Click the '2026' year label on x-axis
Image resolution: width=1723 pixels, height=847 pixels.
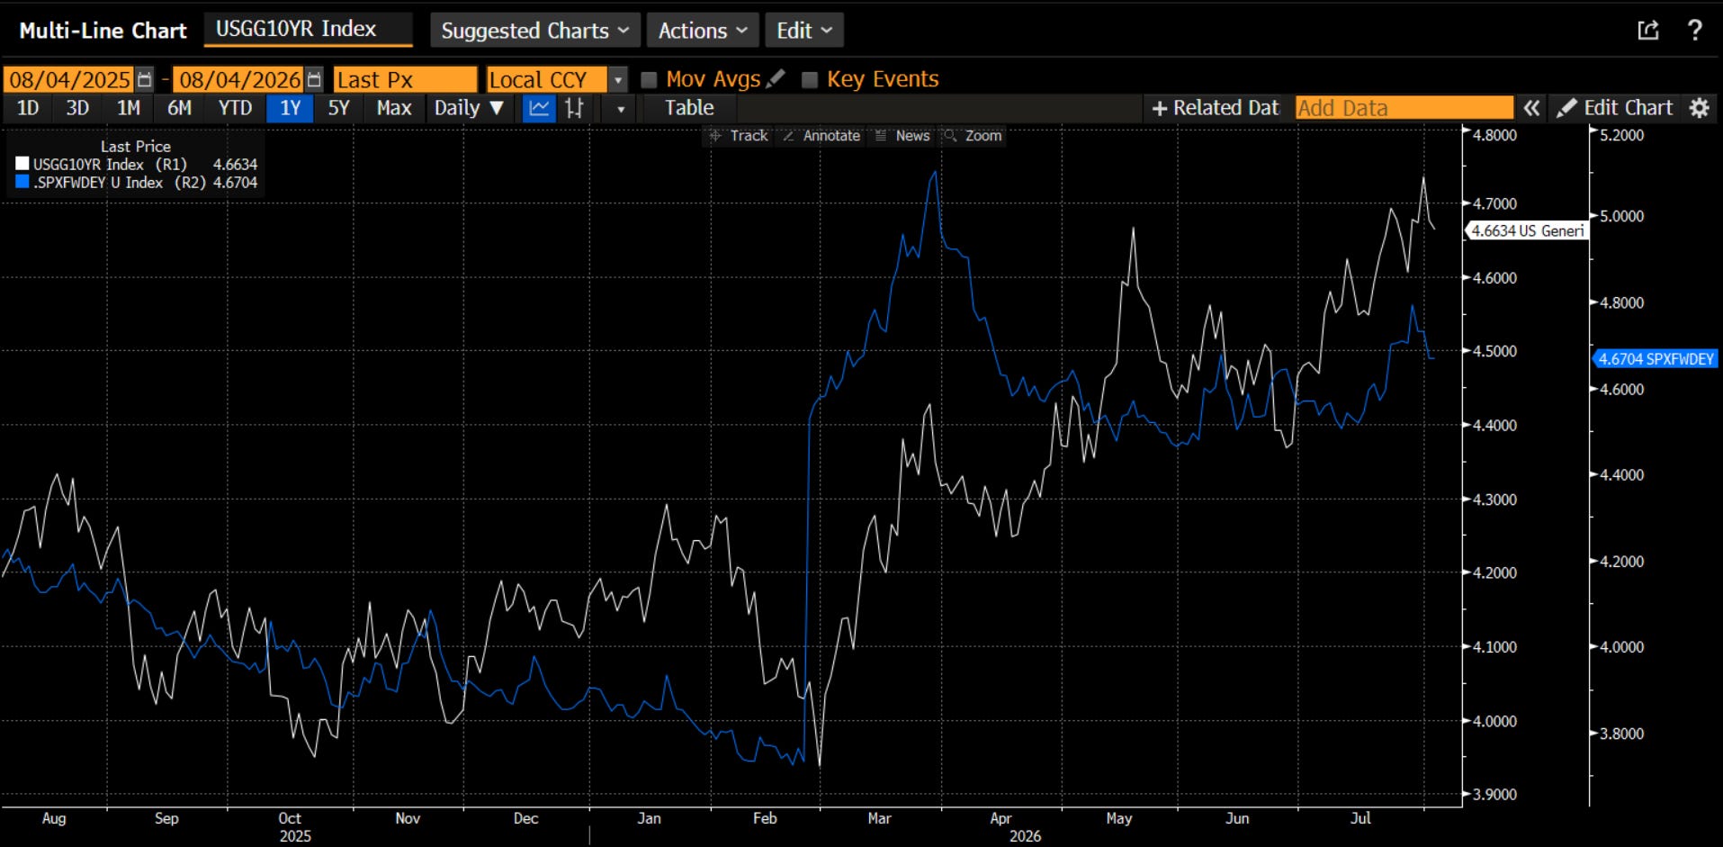[1025, 836]
